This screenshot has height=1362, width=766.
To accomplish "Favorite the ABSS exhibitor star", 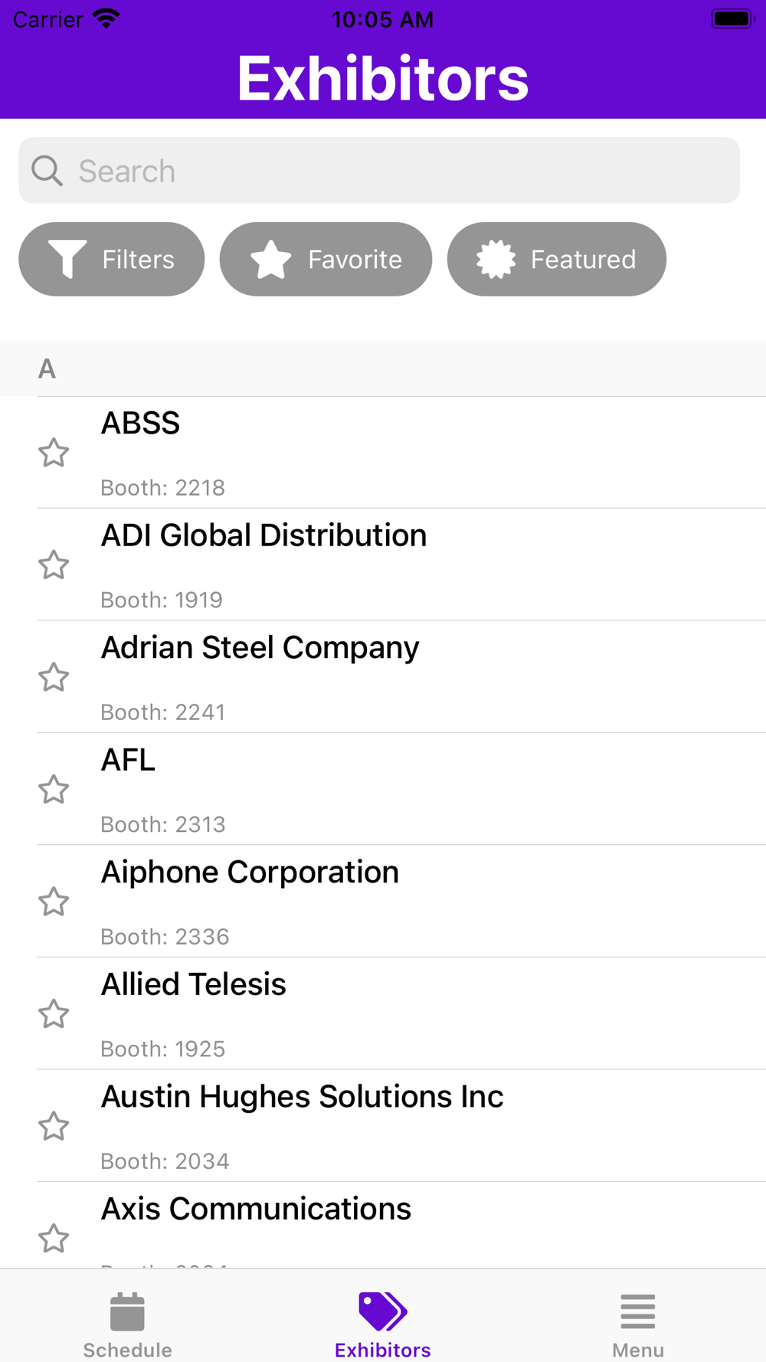I will pyautogui.click(x=54, y=453).
